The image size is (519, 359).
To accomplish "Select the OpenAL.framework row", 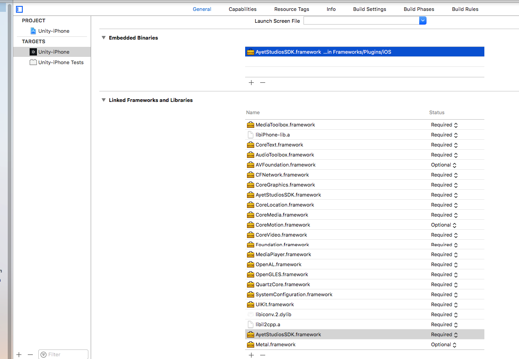I will coord(365,265).
